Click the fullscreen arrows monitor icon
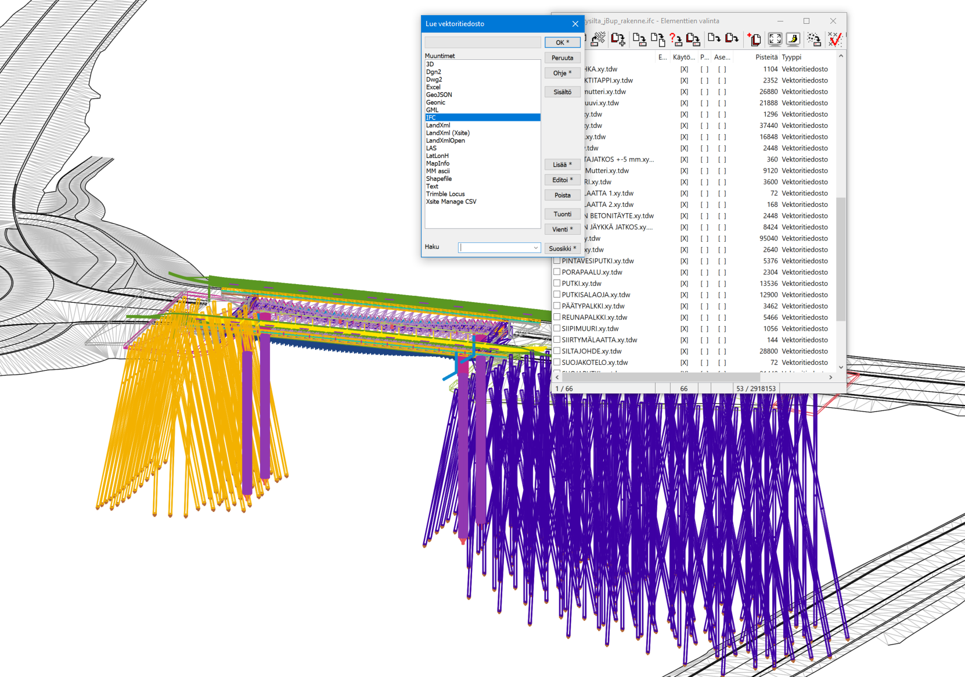Screen dimensions: 965x677 tap(775, 39)
